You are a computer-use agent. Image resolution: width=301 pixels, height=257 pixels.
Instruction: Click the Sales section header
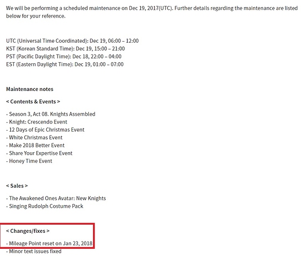(x=17, y=186)
